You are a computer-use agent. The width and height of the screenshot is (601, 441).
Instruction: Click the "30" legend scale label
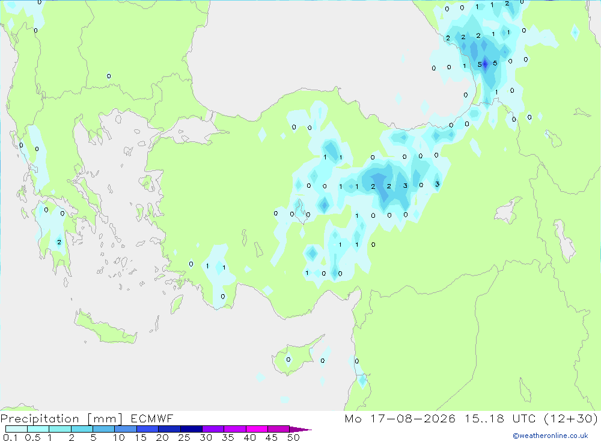pos(206,437)
